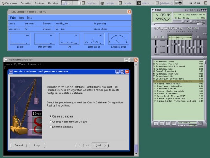Click workspace pager in top panel
Viewport: 210px width, 158px height.
click(x=70, y=3)
